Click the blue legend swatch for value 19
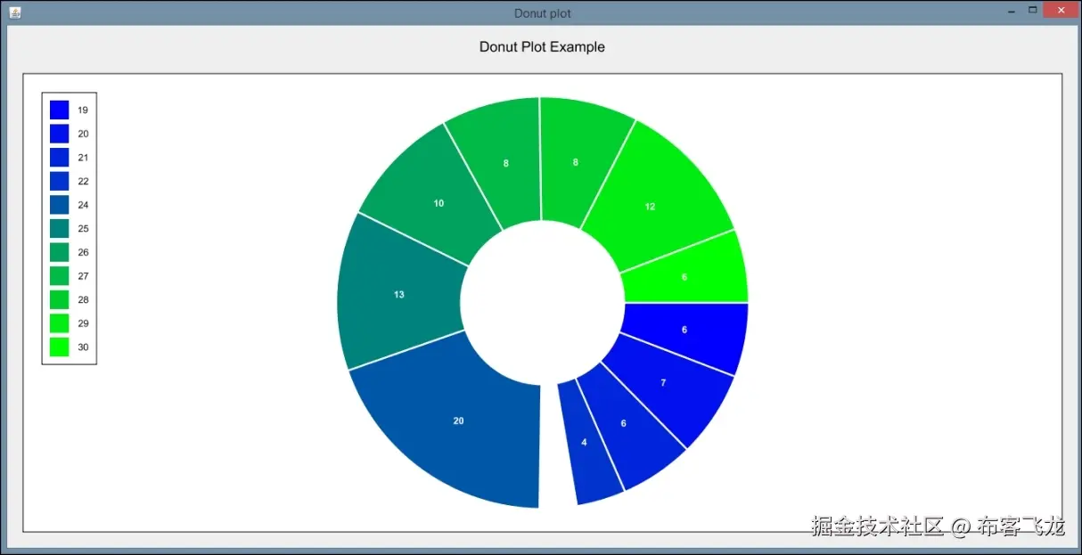The width and height of the screenshot is (1082, 555). click(58, 110)
